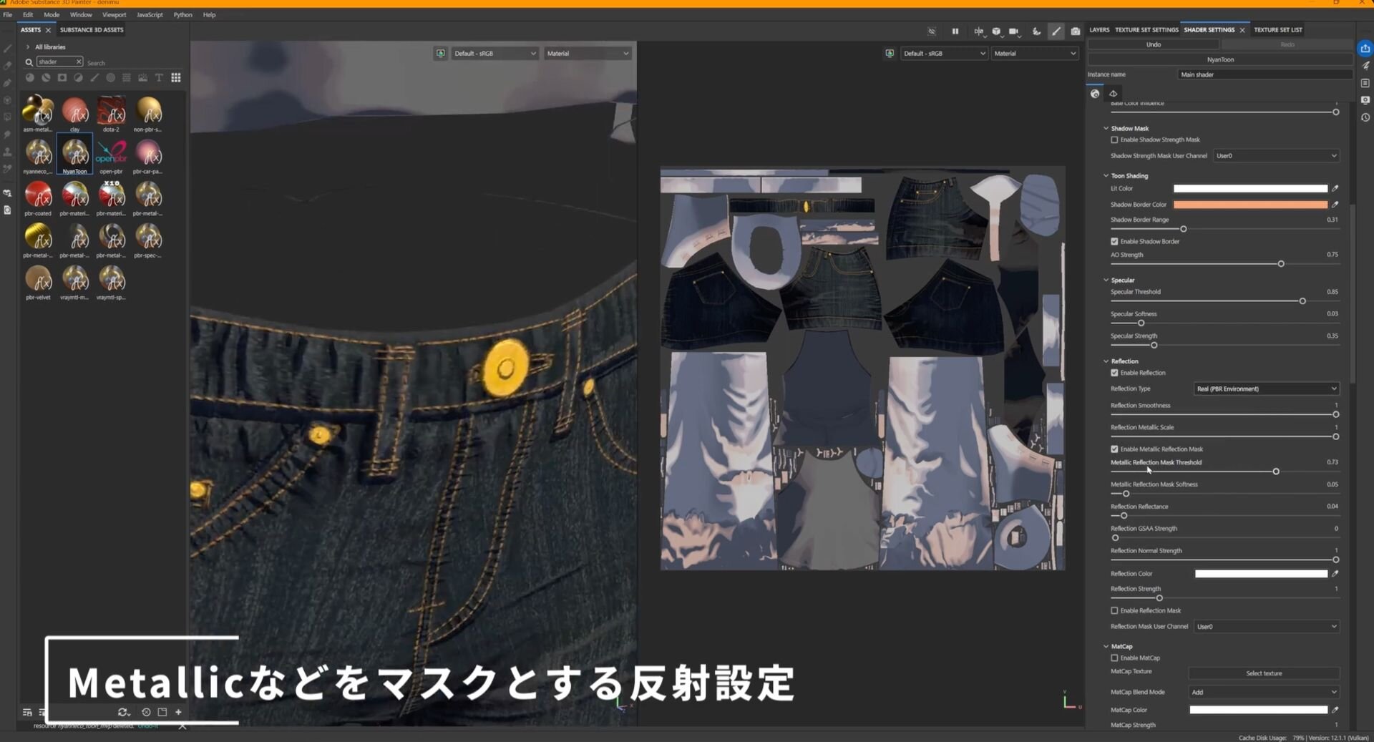This screenshot has height=742, width=1374.
Task: Toggle the hidden-selection icon in top toolbar
Action: tap(932, 31)
